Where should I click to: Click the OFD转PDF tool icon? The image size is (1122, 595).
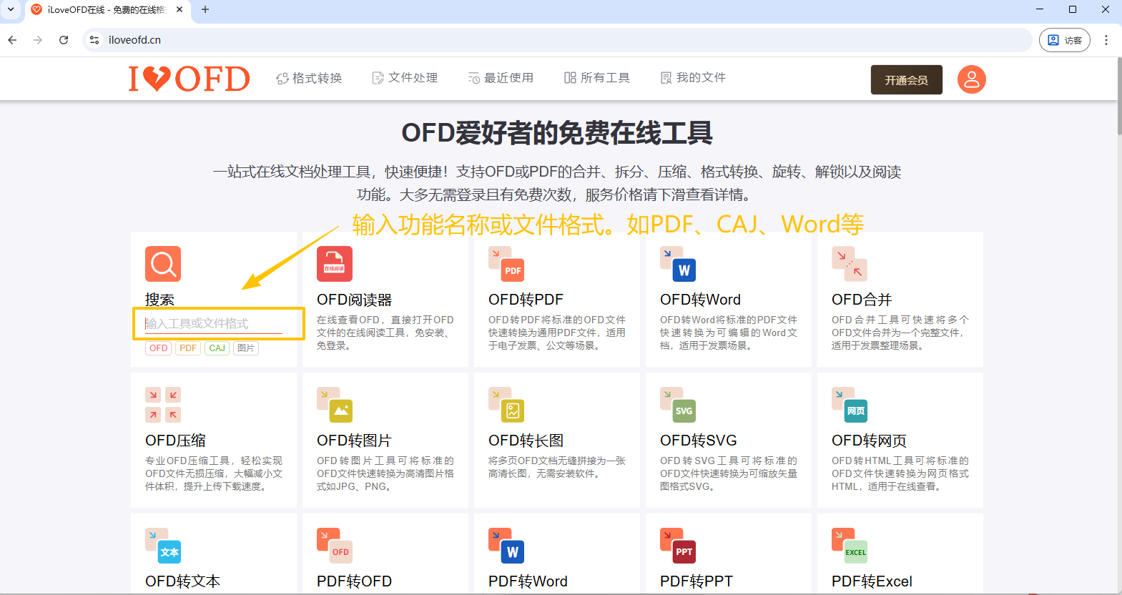coord(506,264)
